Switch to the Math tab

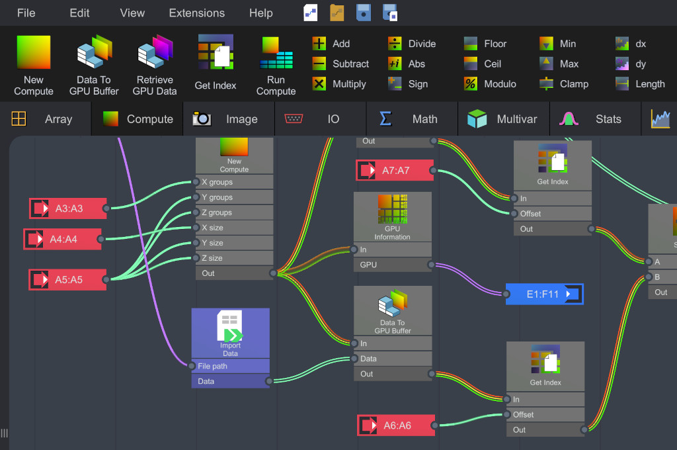(x=412, y=119)
